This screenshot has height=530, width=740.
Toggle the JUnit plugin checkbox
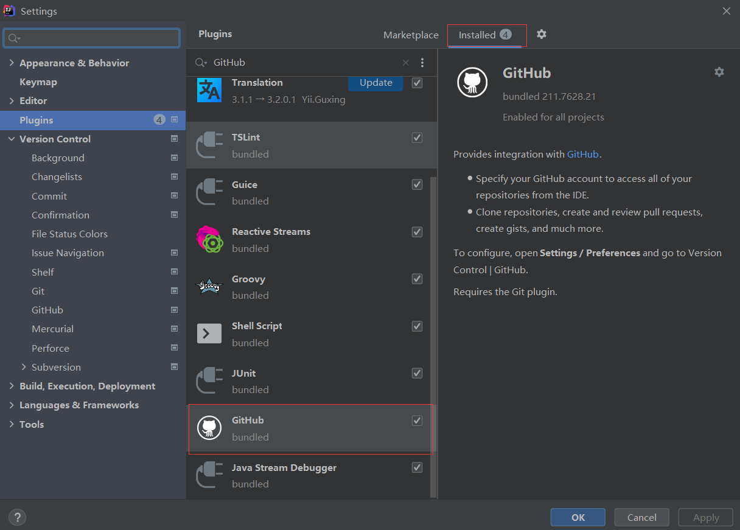(x=417, y=373)
